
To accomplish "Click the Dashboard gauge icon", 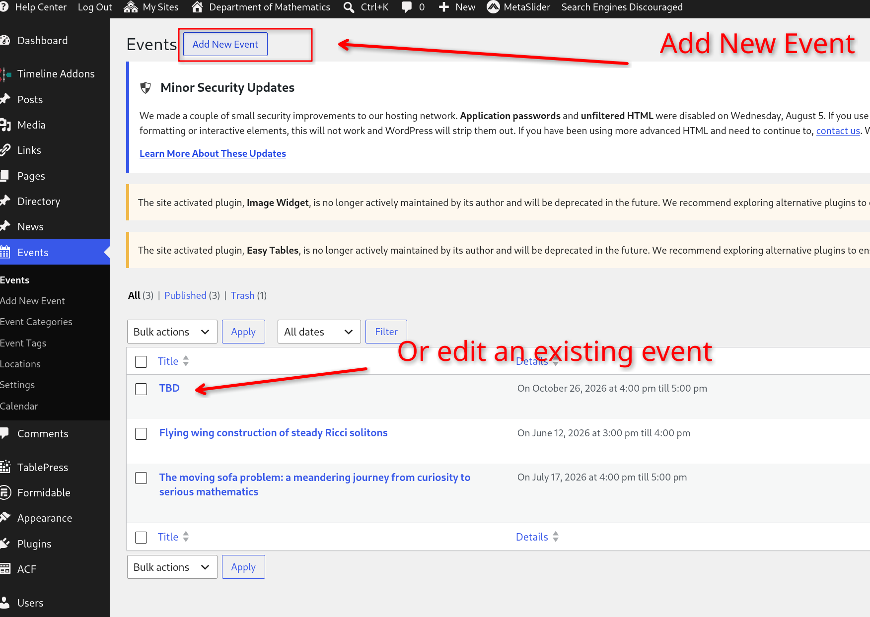I will click(5, 41).
